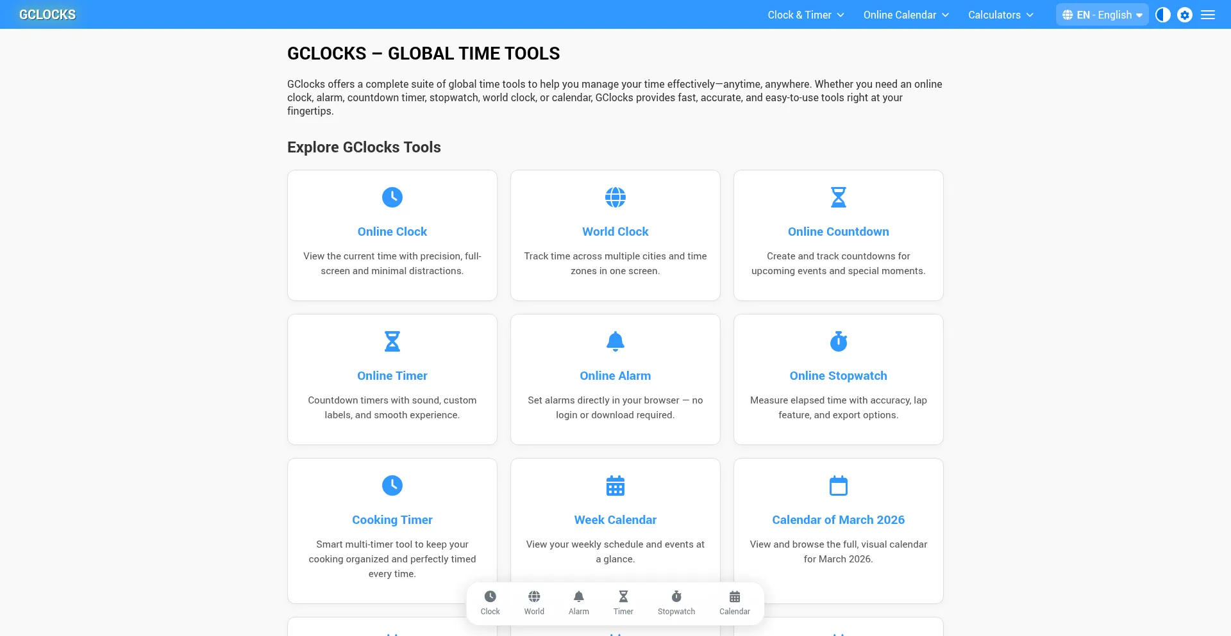Click 'Smart multi-timer tool' description
The height and width of the screenshot is (636, 1231).
(392, 559)
